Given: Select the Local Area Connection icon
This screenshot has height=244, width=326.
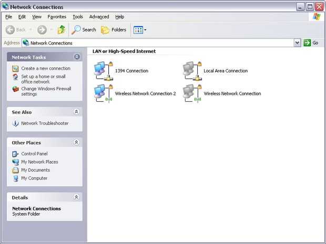Looking at the screenshot, I should (192, 71).
